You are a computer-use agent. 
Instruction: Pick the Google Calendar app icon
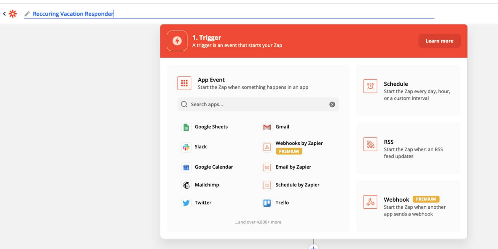coord(186,167)
